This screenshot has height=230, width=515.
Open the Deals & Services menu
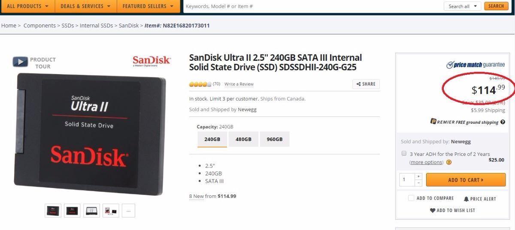coord(85,6)
